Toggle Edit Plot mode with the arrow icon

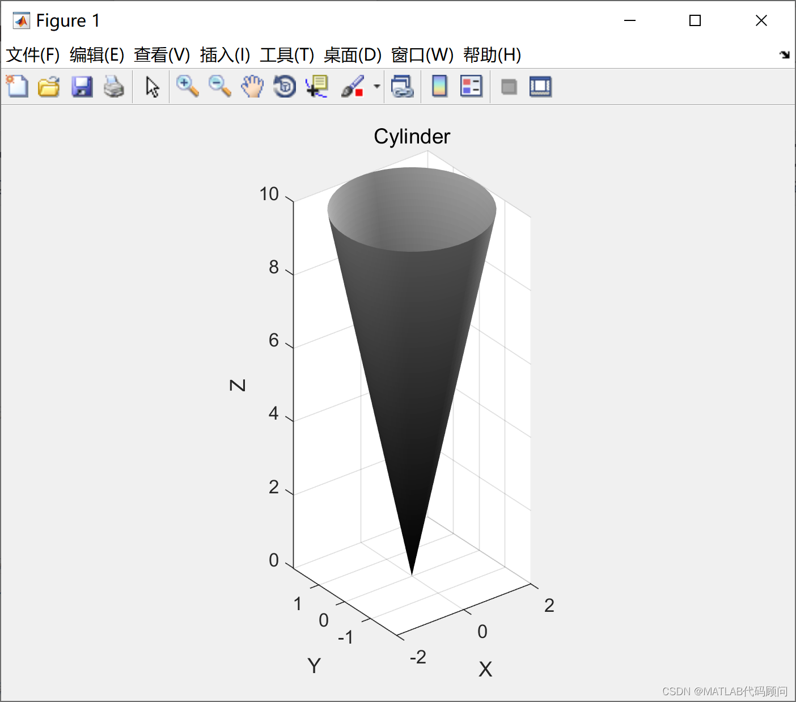[151, 86]
